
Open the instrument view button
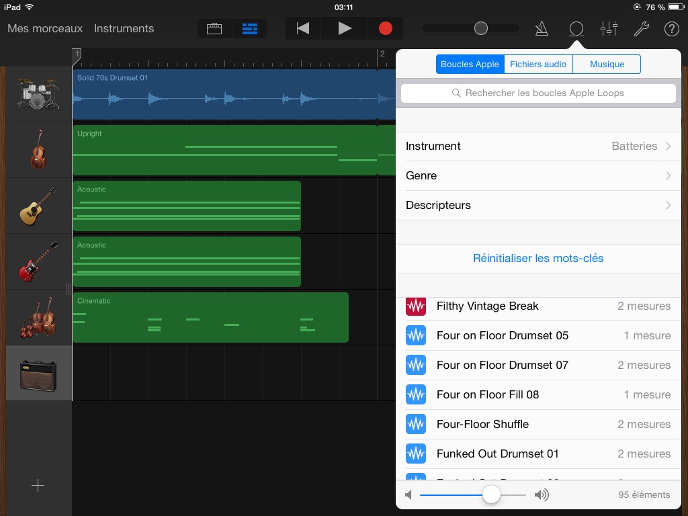(214, 28)
